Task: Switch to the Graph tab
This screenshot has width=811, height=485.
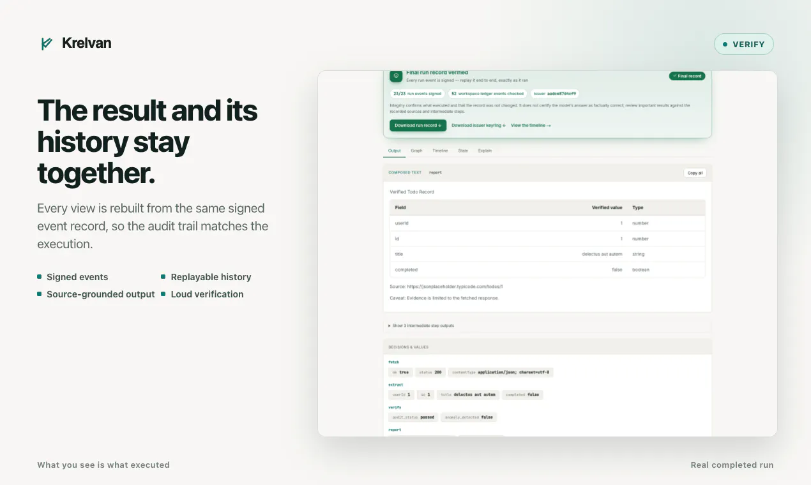Action: click(416, 151)
